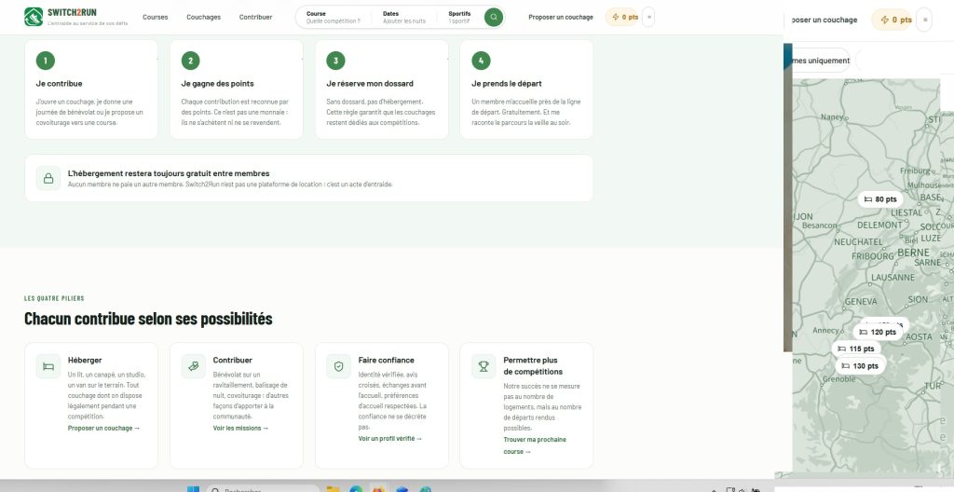The width and height of the screenshot is (954, 492).
Task: Open the Windows Start menu
Action: [193, 489]
